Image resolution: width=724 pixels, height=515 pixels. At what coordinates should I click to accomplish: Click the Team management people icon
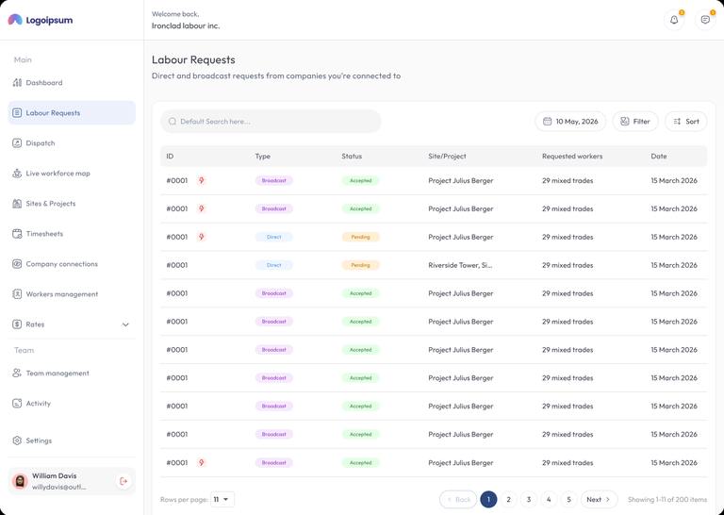17,374
